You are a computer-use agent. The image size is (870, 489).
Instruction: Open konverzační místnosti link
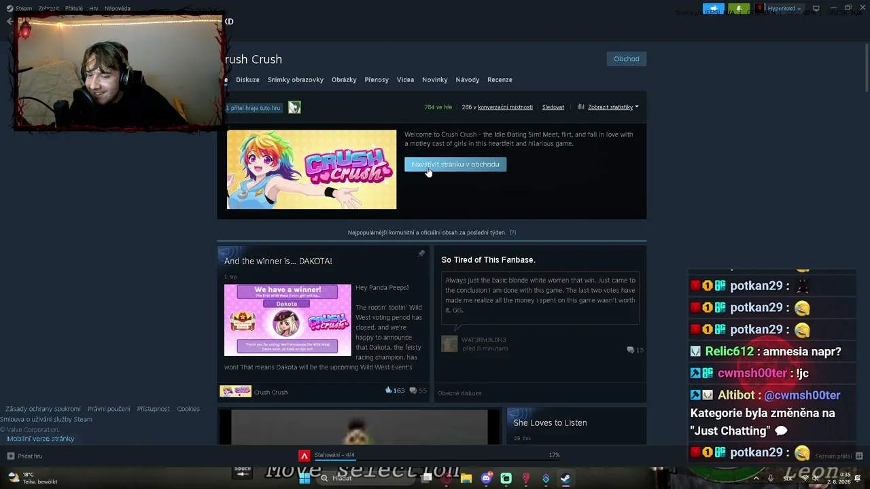505,107
